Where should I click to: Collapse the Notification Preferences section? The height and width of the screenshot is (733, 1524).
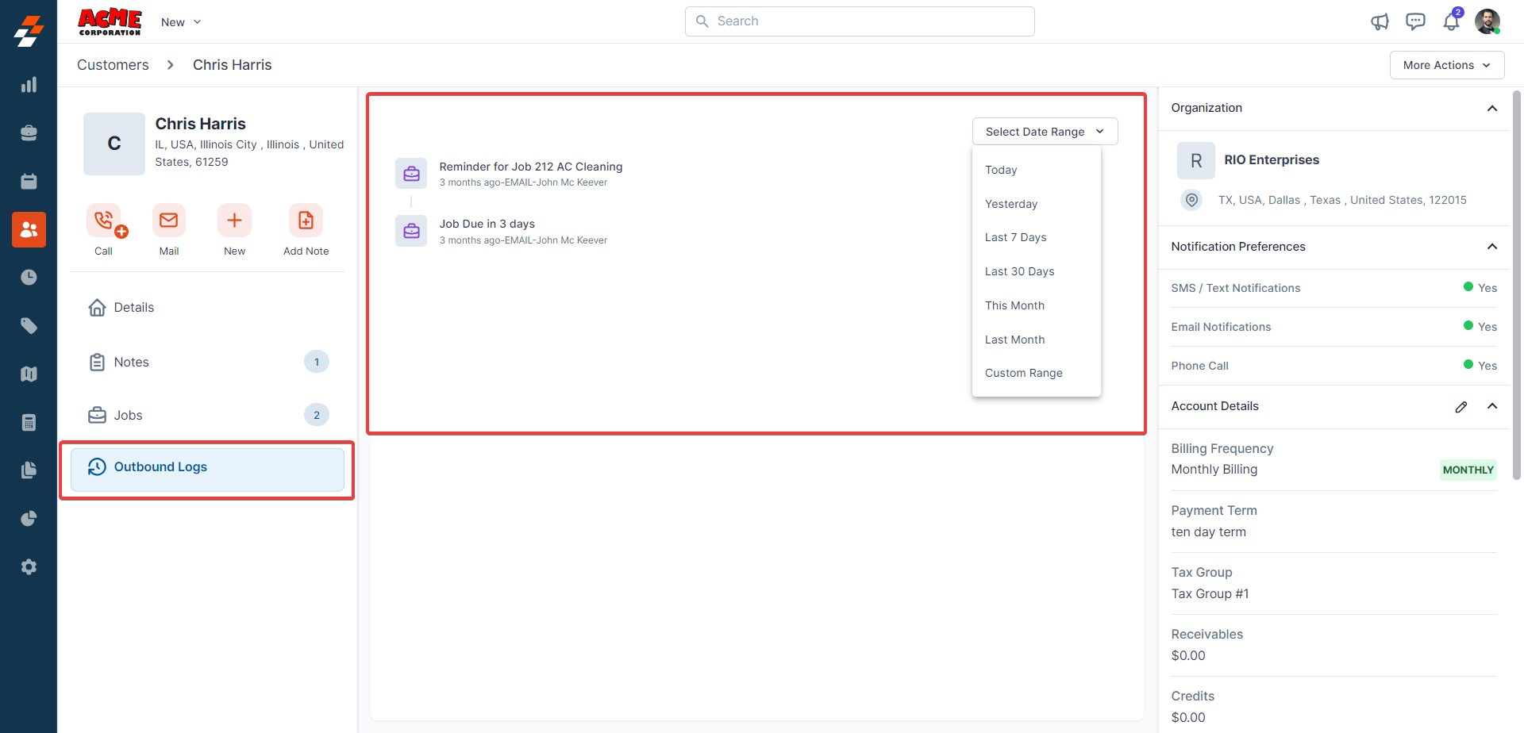click(x=1492, y=247)
